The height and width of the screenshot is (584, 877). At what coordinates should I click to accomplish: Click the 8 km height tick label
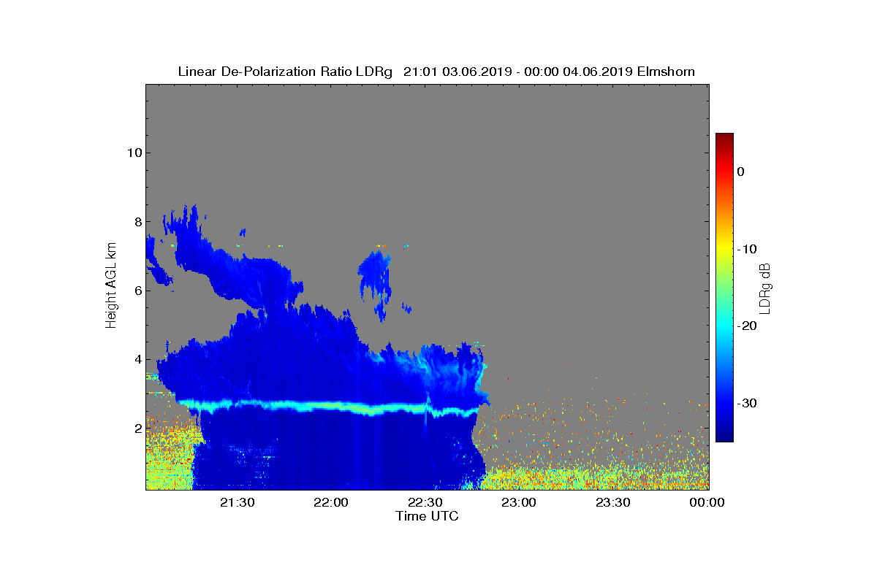click(x=137, y=221)
